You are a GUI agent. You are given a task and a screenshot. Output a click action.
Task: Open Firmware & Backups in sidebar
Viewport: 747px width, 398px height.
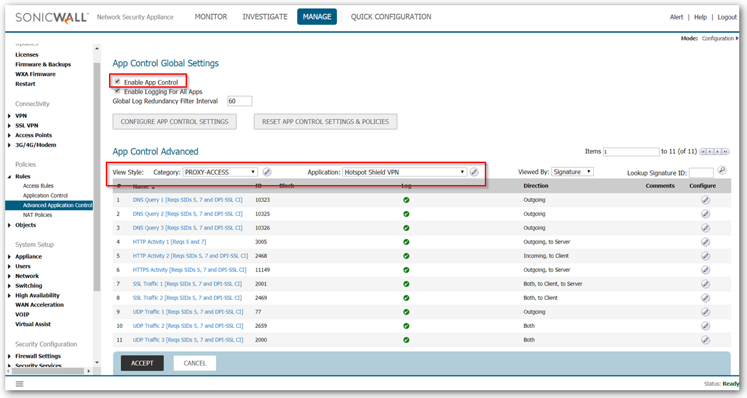43,64
